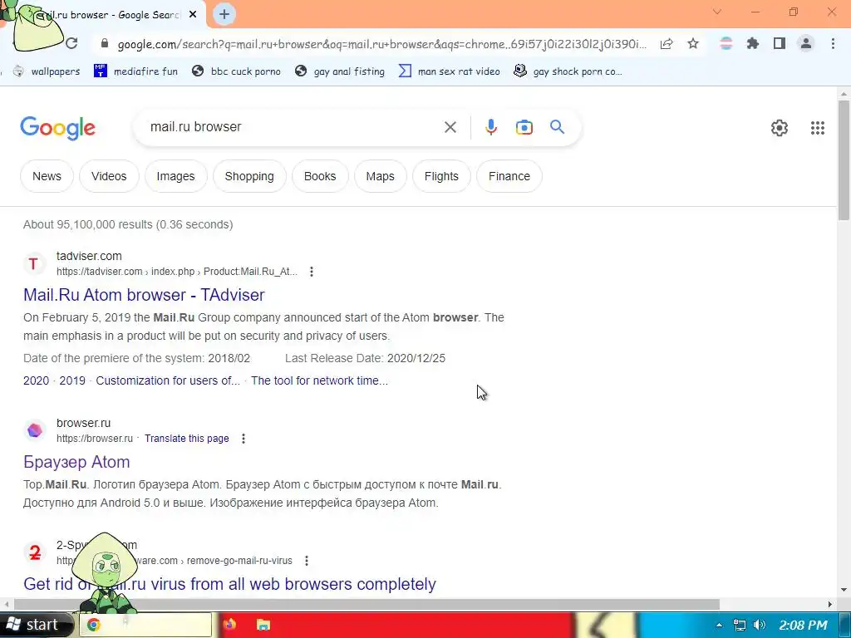Start a voice search with the microphone
Viewport: 851px width, 638px height.
click(490, 127)
